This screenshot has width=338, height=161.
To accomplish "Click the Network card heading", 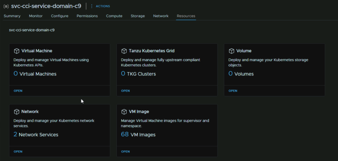I will coord(30,112).
